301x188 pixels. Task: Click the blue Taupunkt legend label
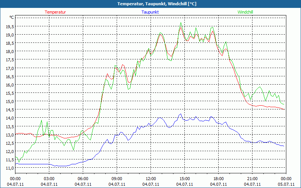tap(150, 12)
